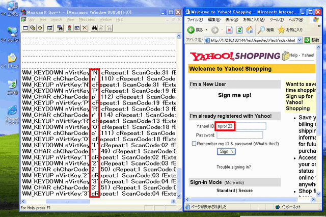Open the Windows view in Spy++ toolbar
Image resolution: width=326 pixels, height=217 pixels.
[25, 28]
